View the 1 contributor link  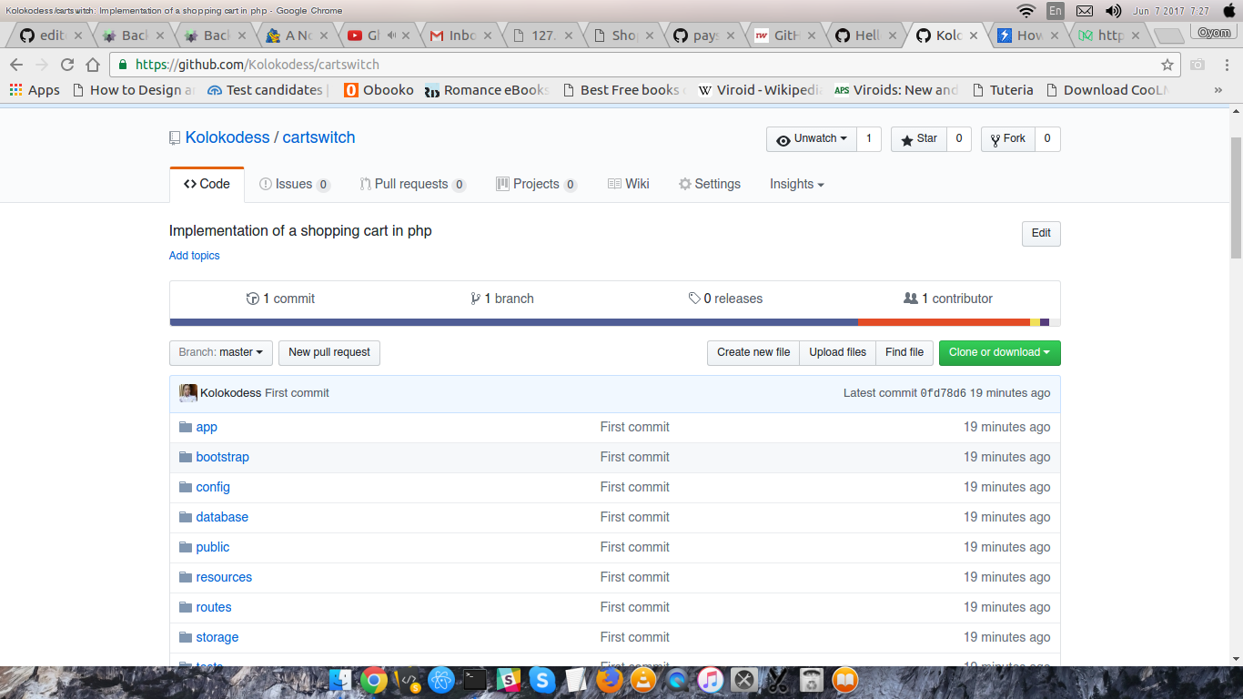[x=948, y=299]
